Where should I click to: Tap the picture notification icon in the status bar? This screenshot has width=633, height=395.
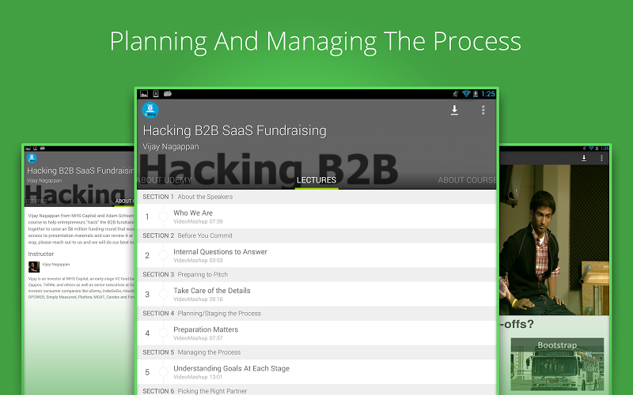[x=145, y=93]
